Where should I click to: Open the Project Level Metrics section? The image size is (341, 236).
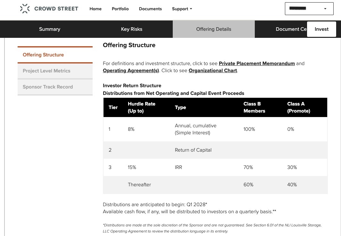tap(46, 71)
